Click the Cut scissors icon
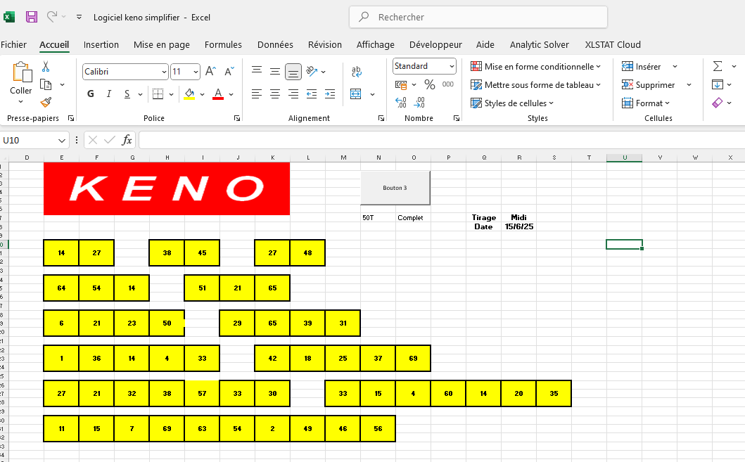 (x=46, y=67)
